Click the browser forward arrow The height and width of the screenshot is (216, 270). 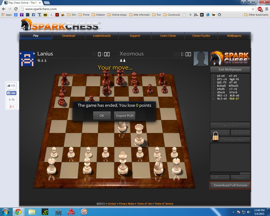pyautogui.click(x=10, y=9)
